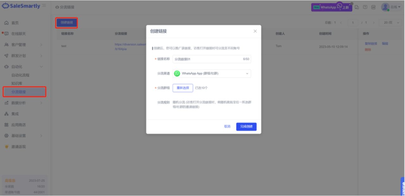The width and height of the screenshot is (405, 196).
Task: Open the 在线 status avatar dropdown
Action: point(390,7)
